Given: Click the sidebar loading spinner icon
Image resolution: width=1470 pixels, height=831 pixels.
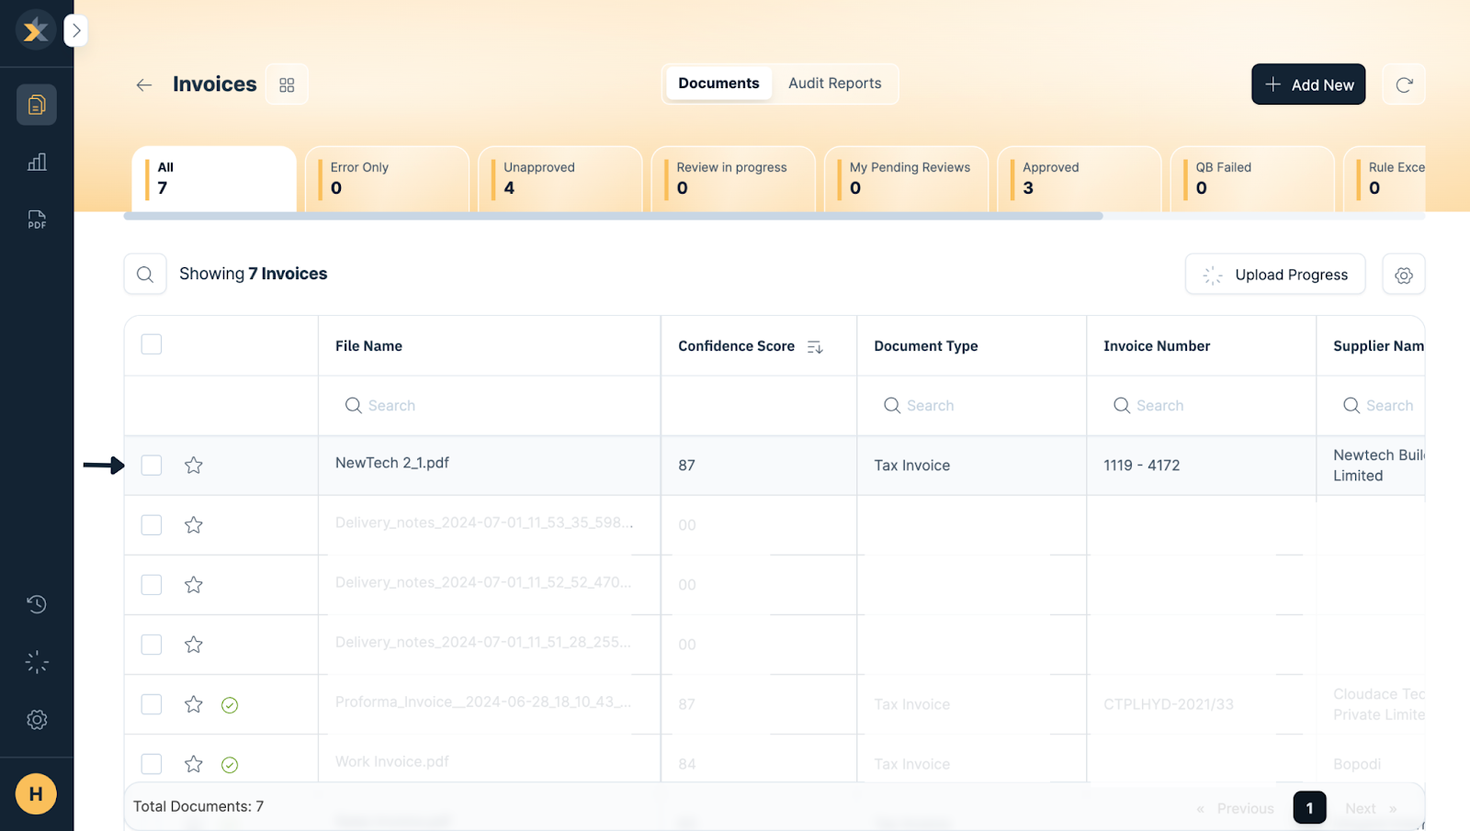Looking at the screenshot, I should 37,662.
